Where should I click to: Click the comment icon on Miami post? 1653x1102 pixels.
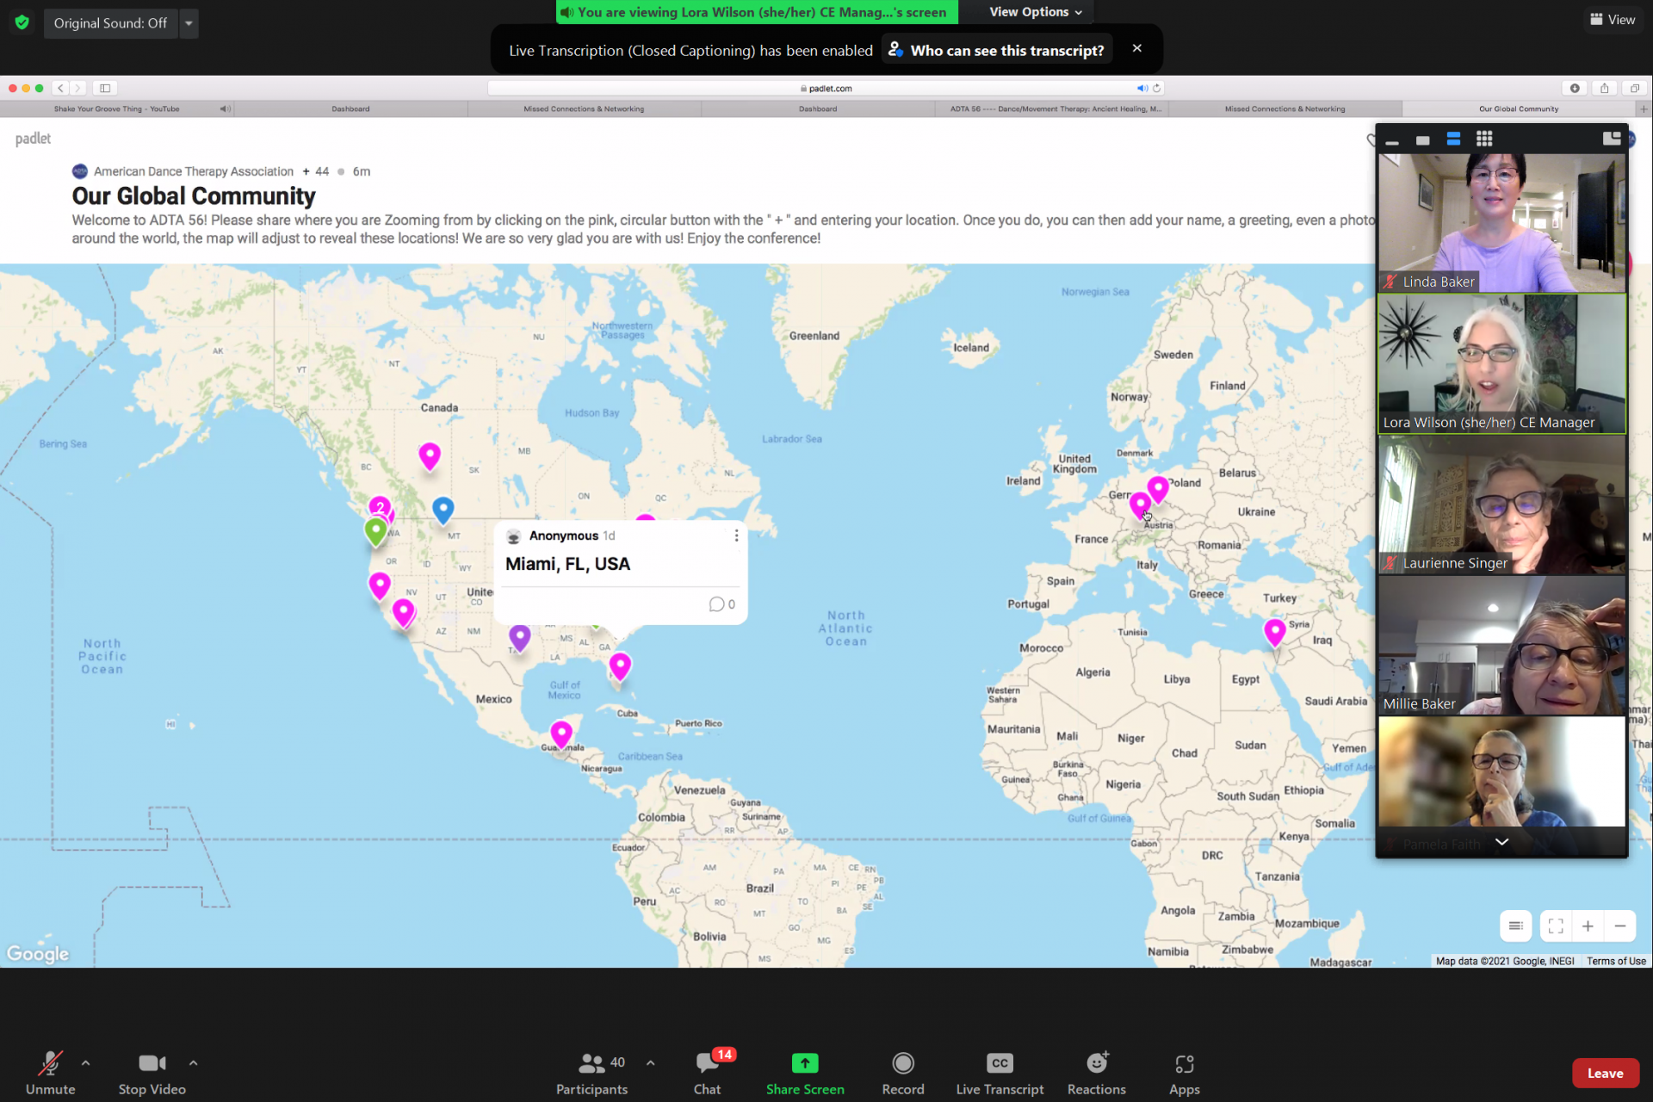(x=716, y=604)
